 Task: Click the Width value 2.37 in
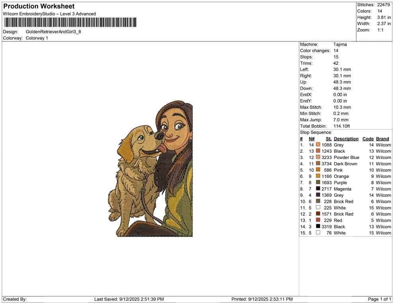(x=384, y=23)
